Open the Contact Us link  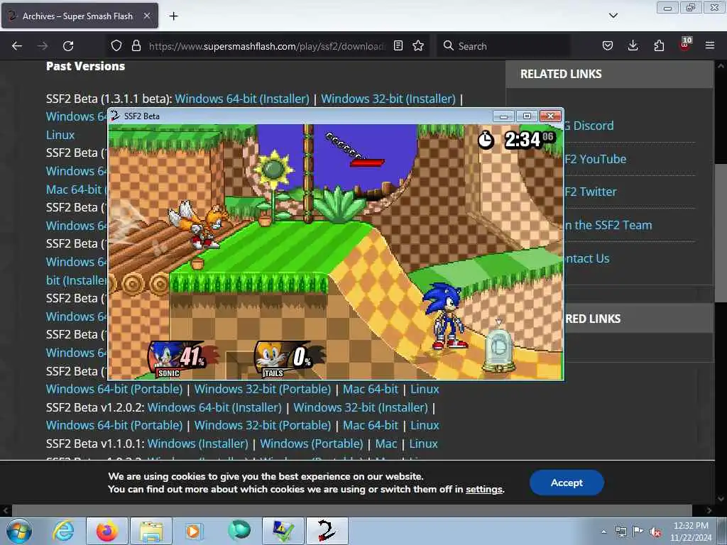click(587, 258)
